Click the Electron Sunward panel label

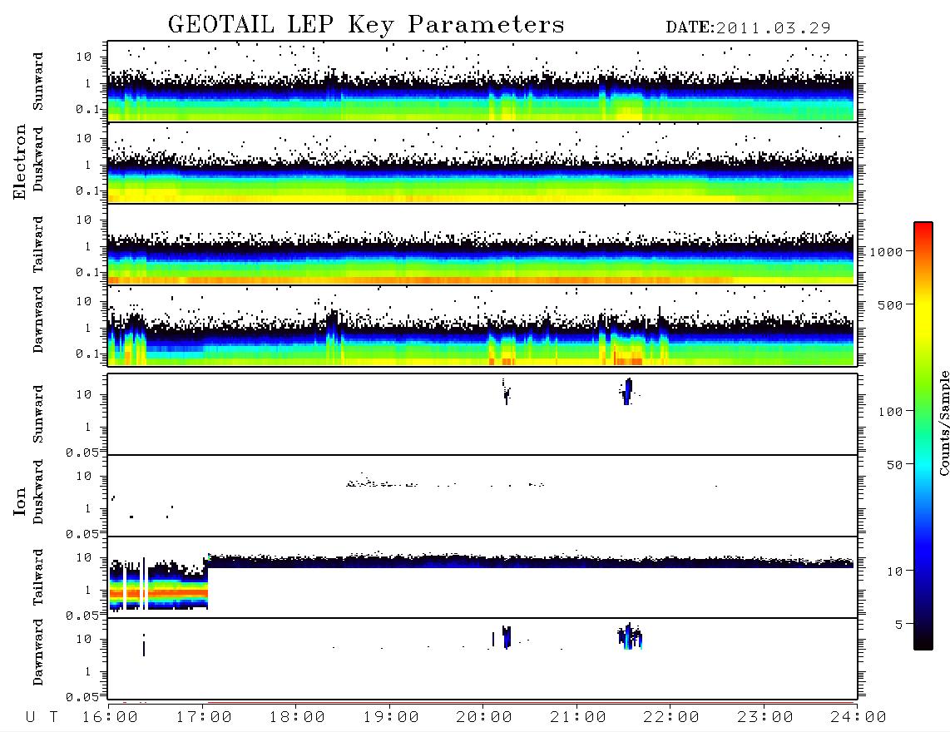38,82
